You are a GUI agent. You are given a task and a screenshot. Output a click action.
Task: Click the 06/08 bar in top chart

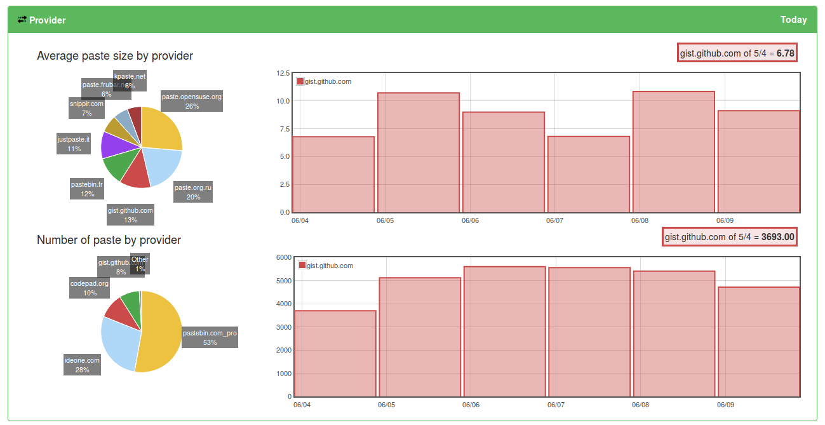click(673, 152)
